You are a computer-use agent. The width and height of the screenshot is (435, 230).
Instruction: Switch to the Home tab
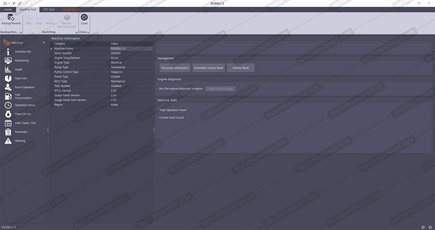tap(8, 10)
